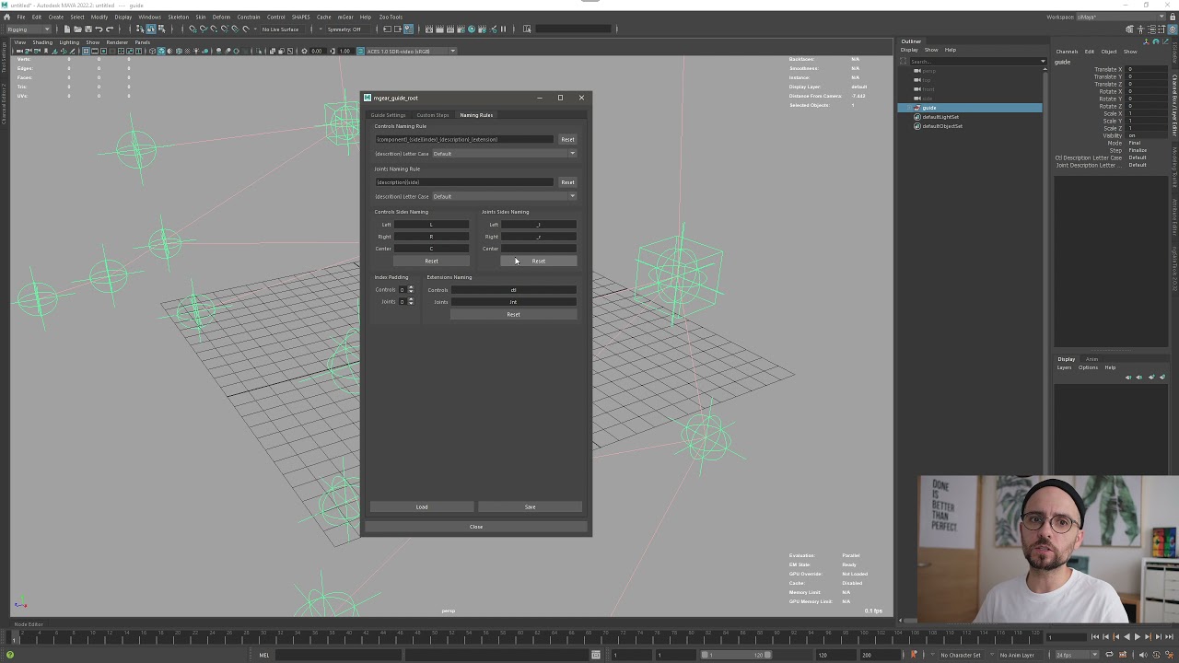Undo with the toolbar undo arrow
Viewport: 1179px width, 663px height.
[x=100, y=29]
